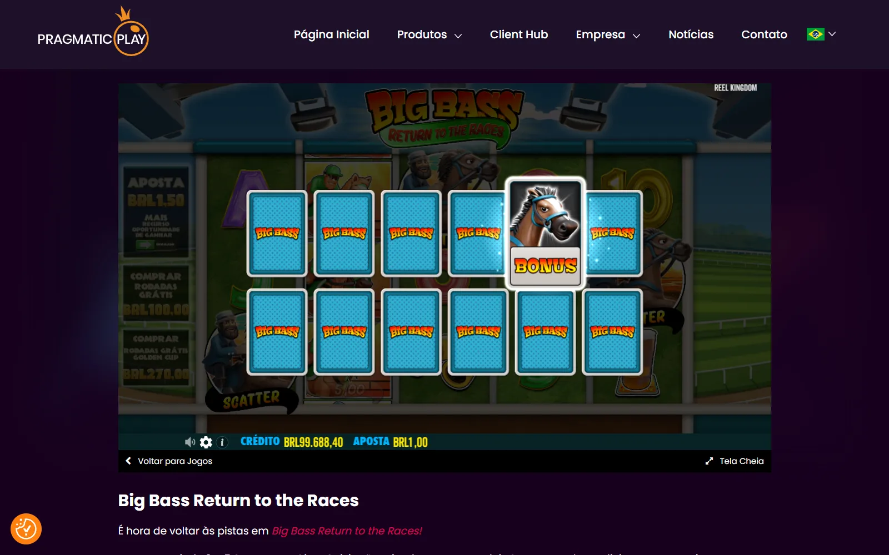Click the REEL KINGDOM label
The width and height of the screenshot is (889, 555).
coord(735,88)
